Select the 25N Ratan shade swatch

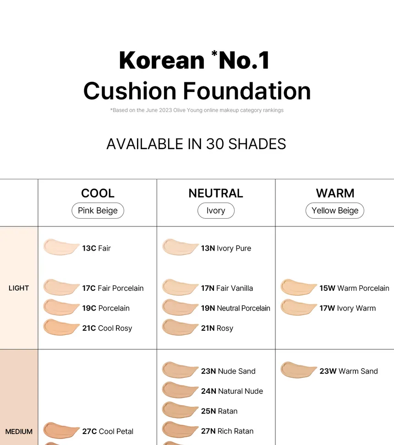tap(180, 410)
